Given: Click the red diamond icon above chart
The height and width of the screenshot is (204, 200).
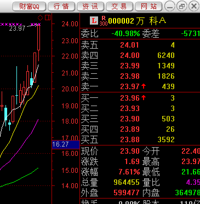Looking at the screenshot, I should click(41, 18).
